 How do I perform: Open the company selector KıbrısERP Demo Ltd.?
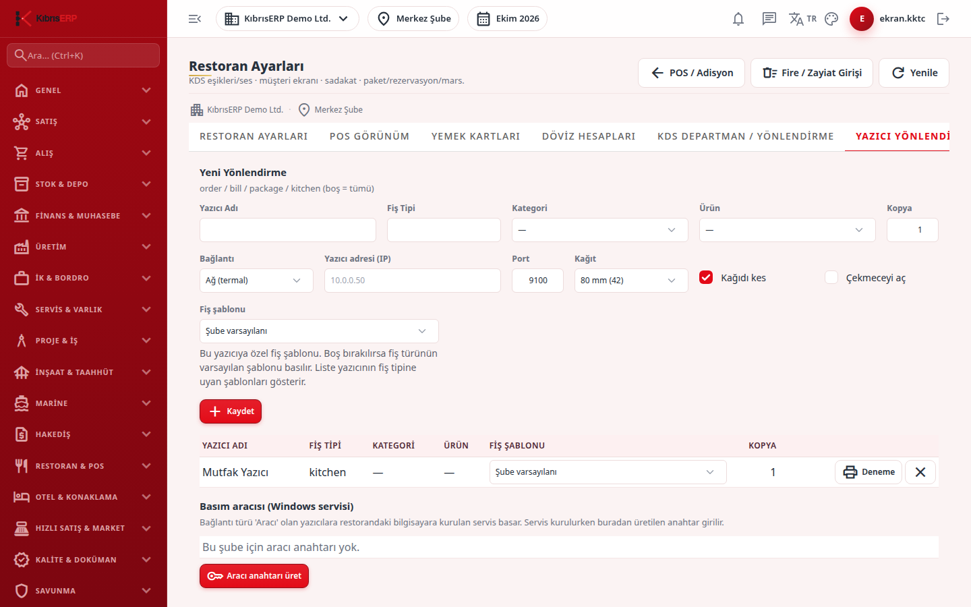click(287, 19)
